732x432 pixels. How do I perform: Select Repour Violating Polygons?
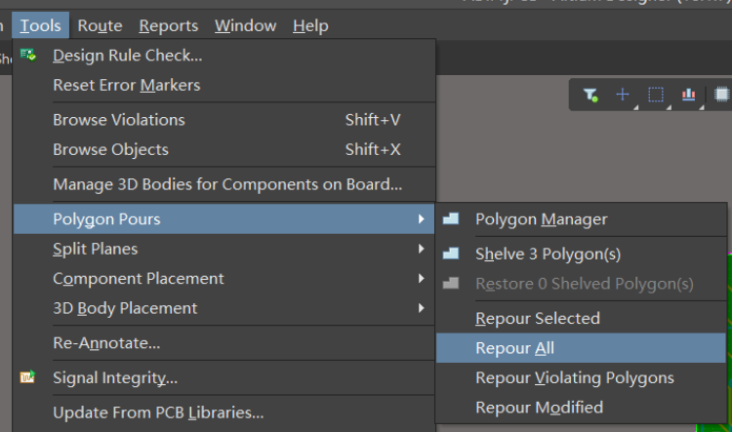click(x=582, y=378)
